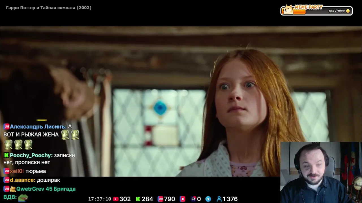The width and height of the screenshot is (362, 203).
Task: Click the 350 / 1000 coin counter
Action: [337, 11]
